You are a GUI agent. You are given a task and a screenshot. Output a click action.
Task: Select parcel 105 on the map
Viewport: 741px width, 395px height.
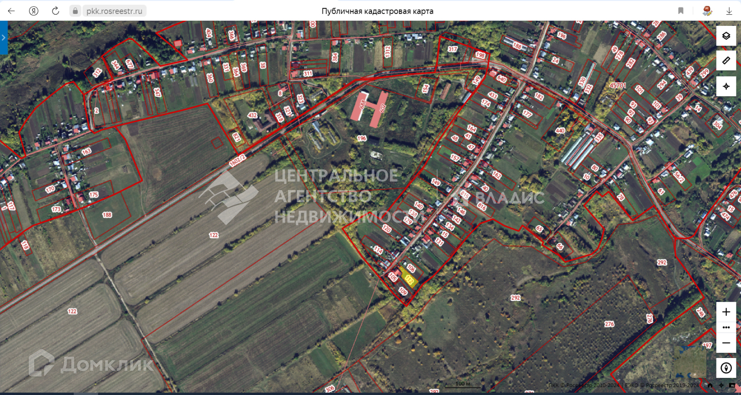pos(393,277)
